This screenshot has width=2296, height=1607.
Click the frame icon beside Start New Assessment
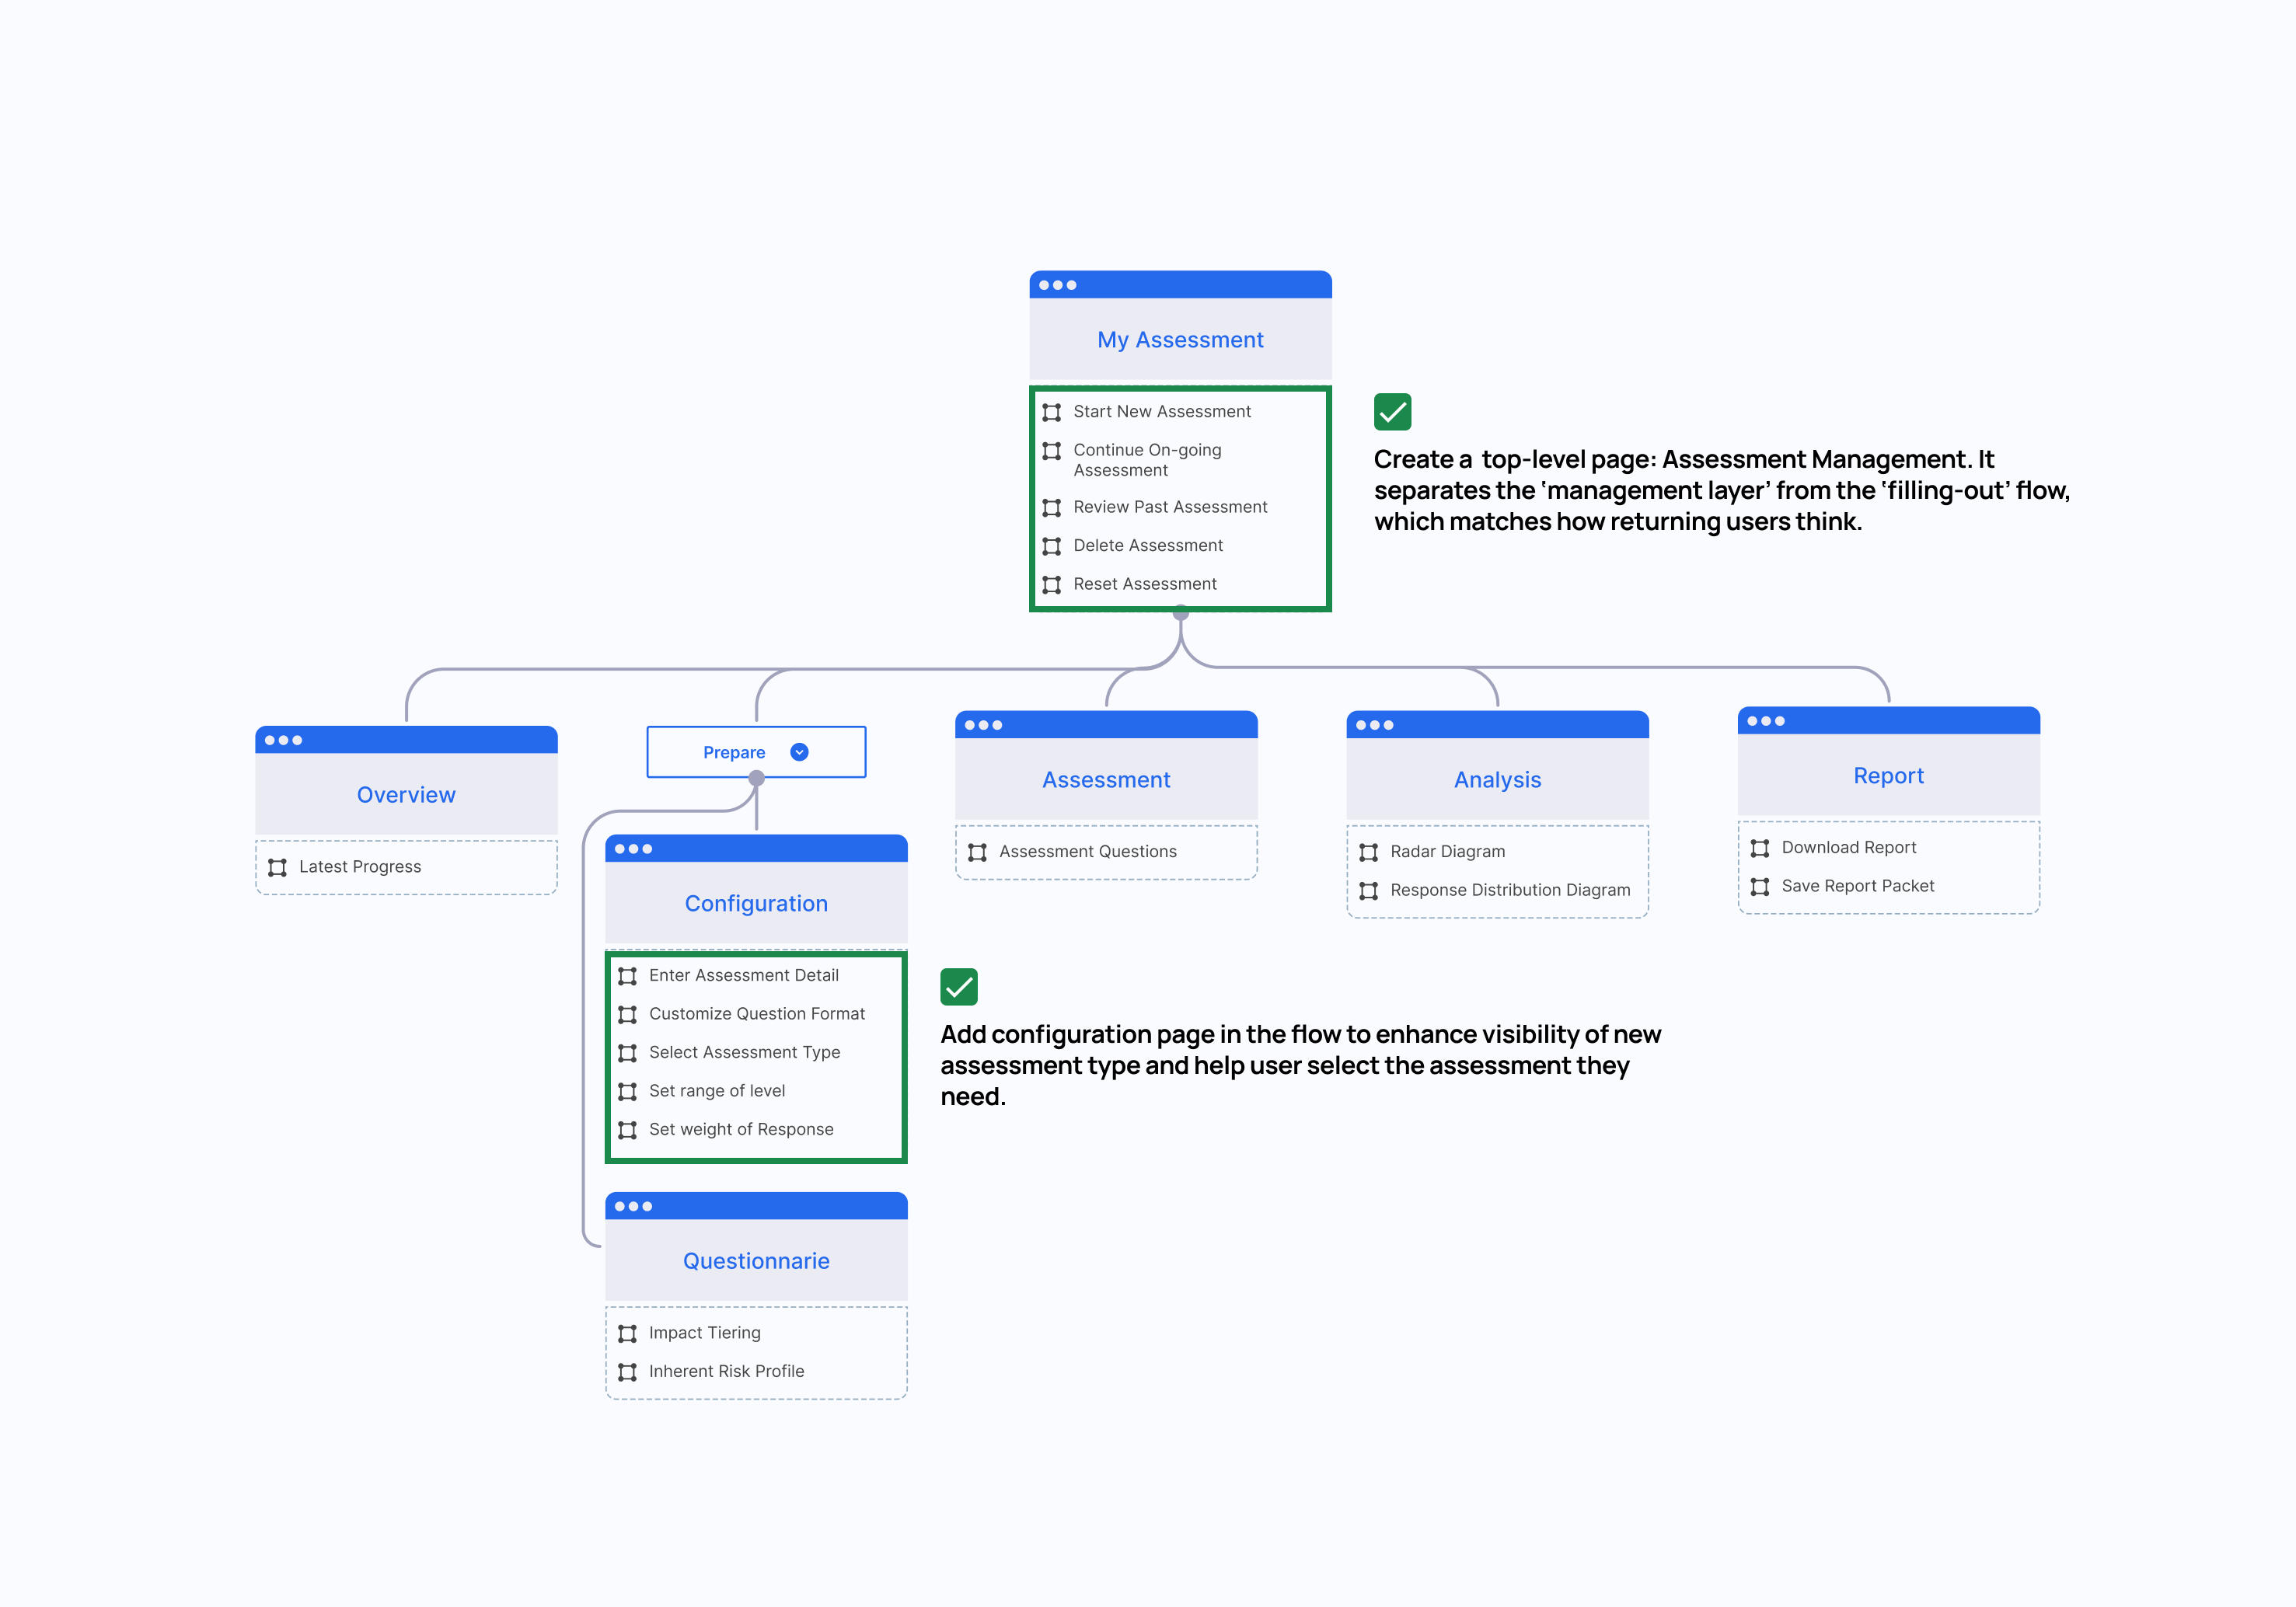[x=1051, y=412]
